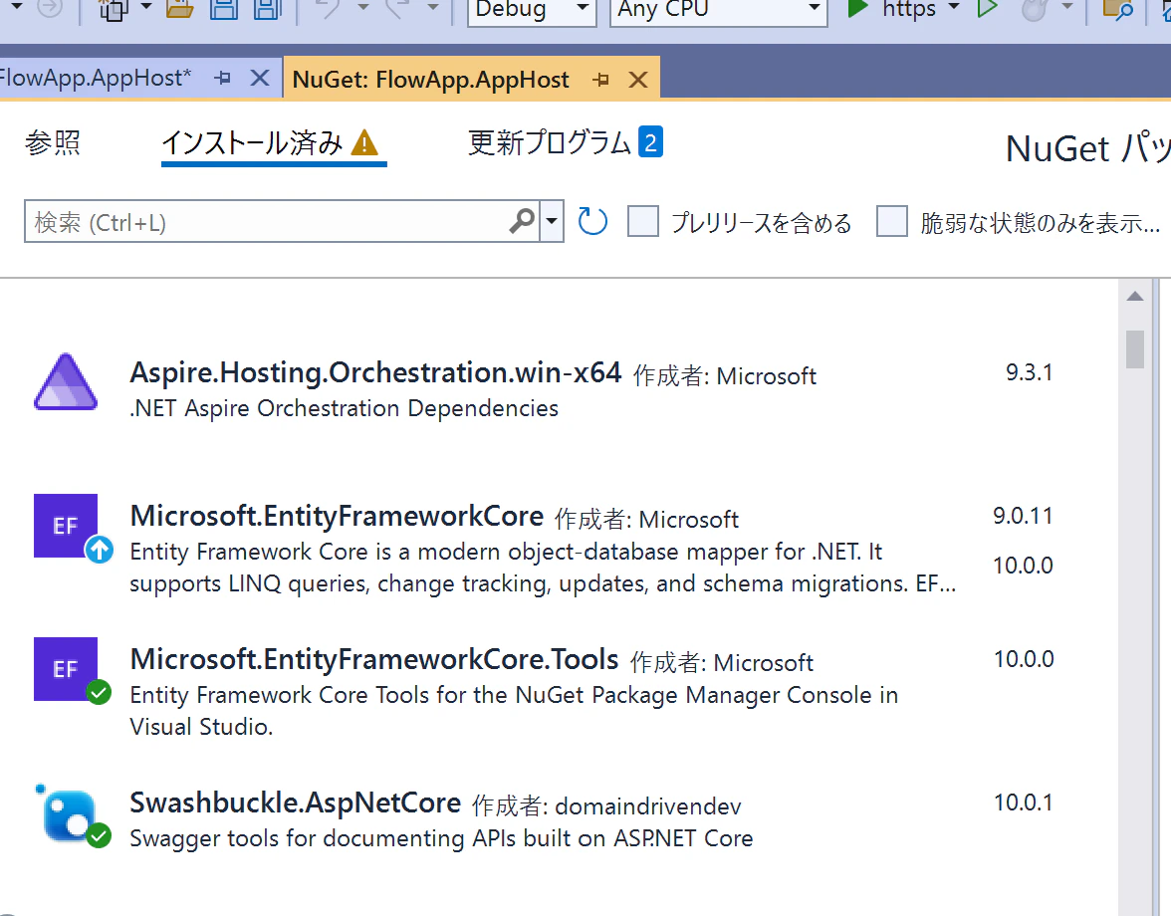Image resolution: width=1171 pixels, height=916 pixels.
Task: Click the warning triangle on インストール済み
Action: [364, 141]
